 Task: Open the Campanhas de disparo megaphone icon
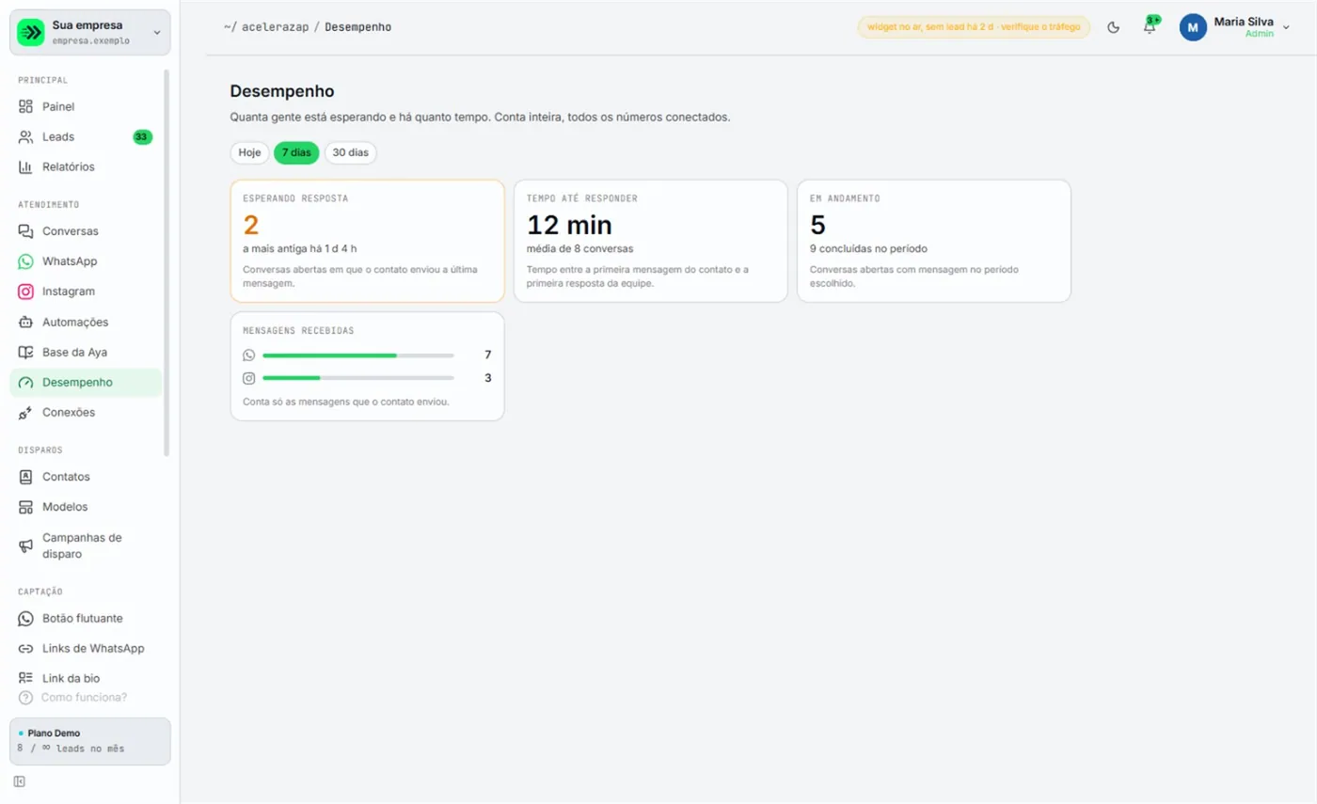point(26,545)
